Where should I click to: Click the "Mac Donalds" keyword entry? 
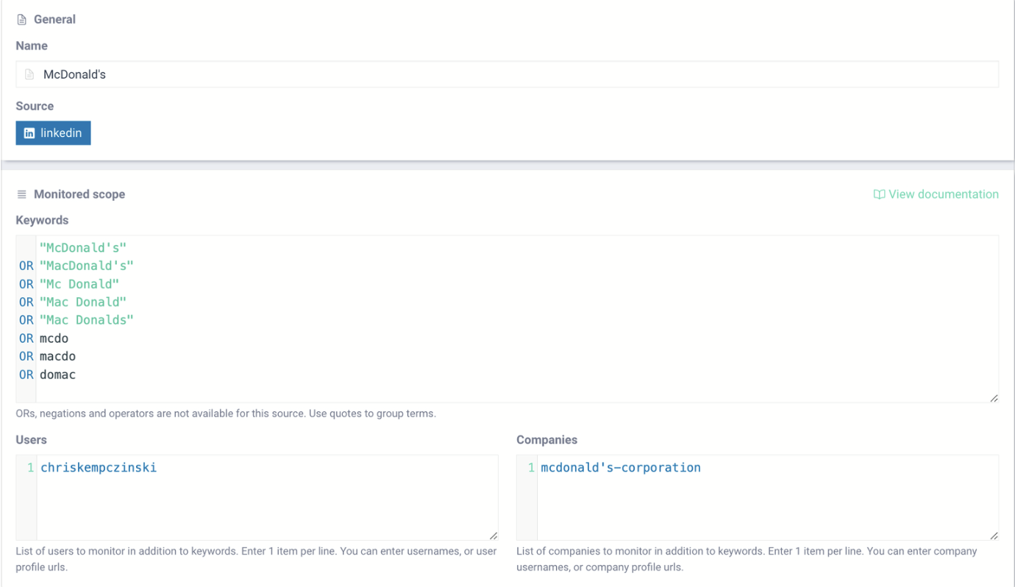click(x=87, y=320)
